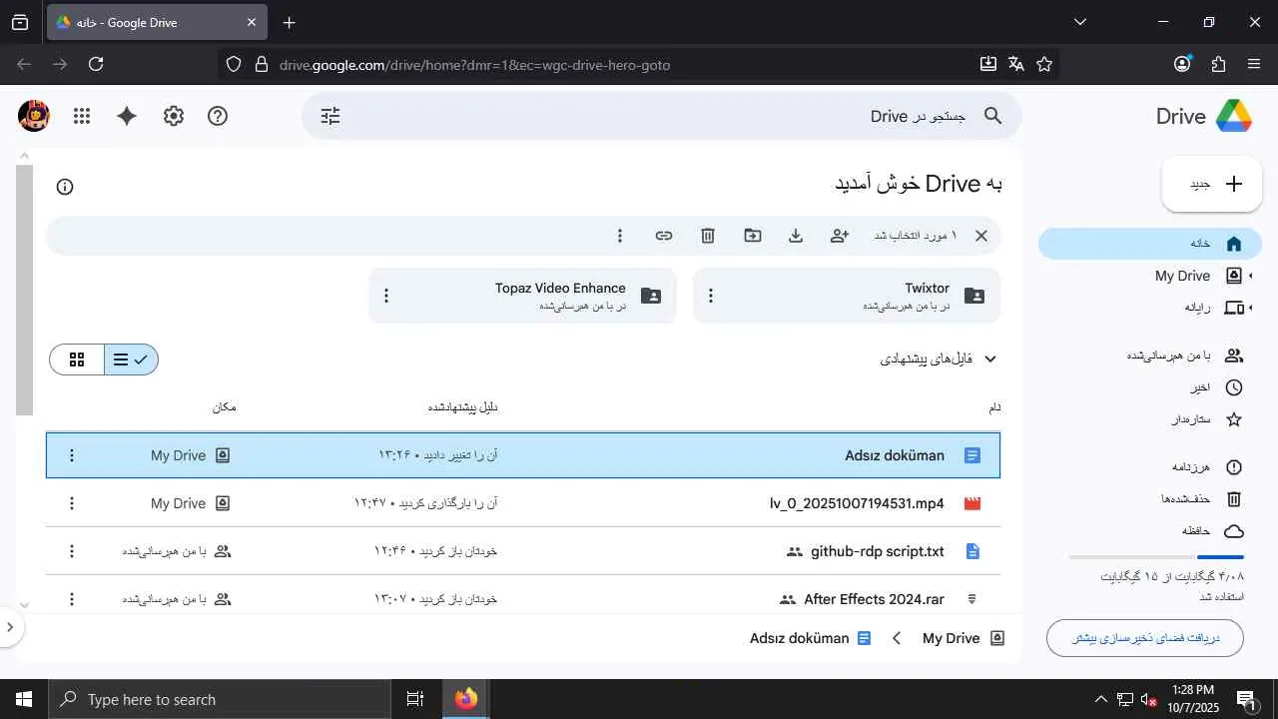Copy link of the selected item
1278x719 pixels.
[664, 236]
